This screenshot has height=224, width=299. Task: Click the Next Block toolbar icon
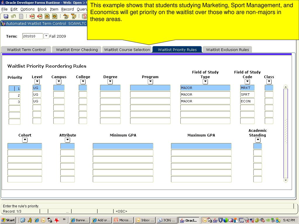[x=74, y=16]
